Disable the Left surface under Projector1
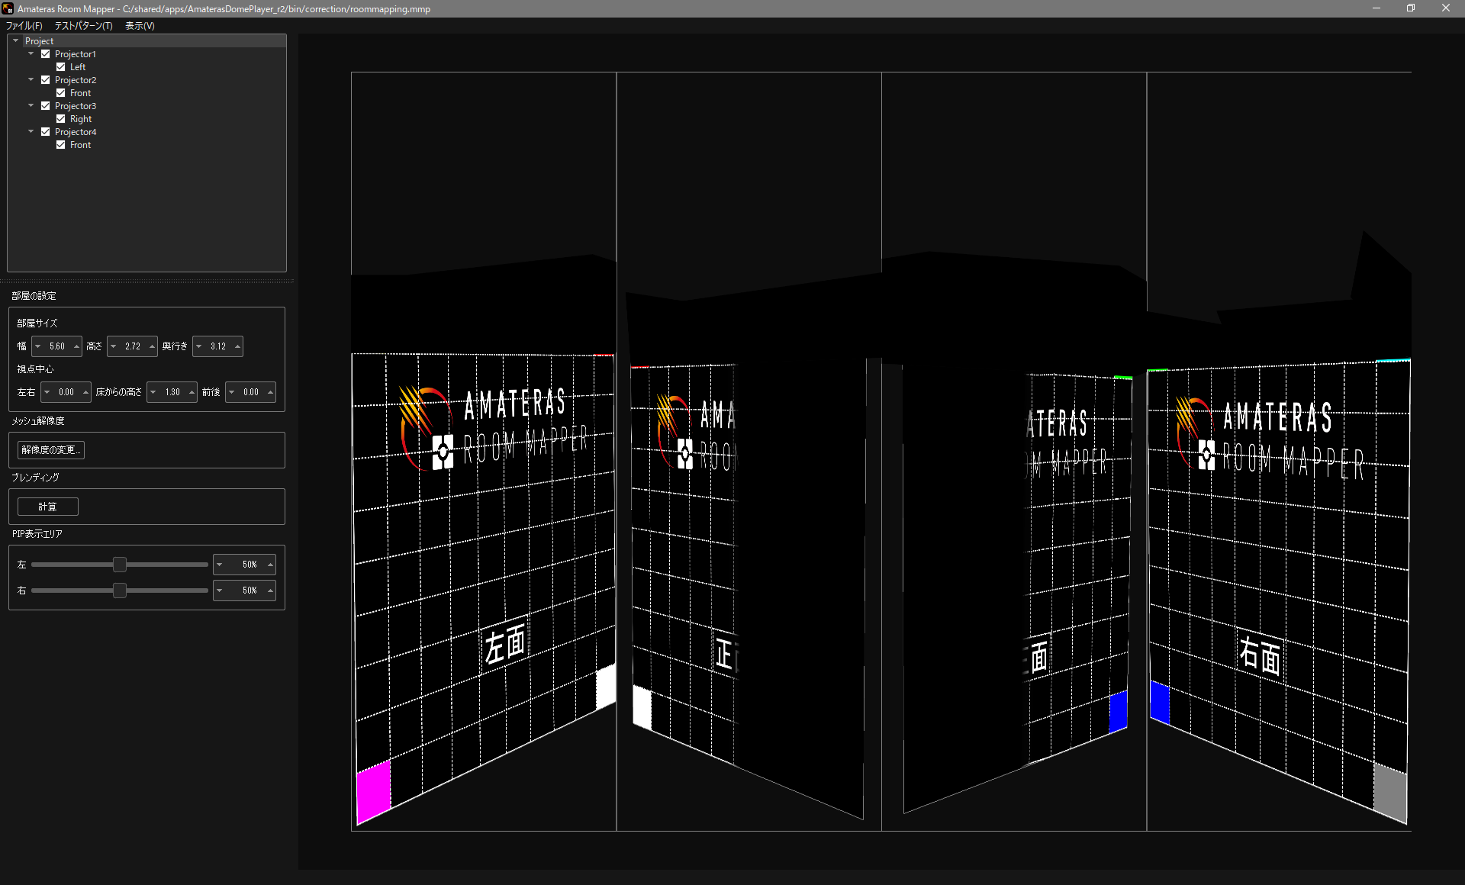 pyautogui.click(x=61, y=67)
